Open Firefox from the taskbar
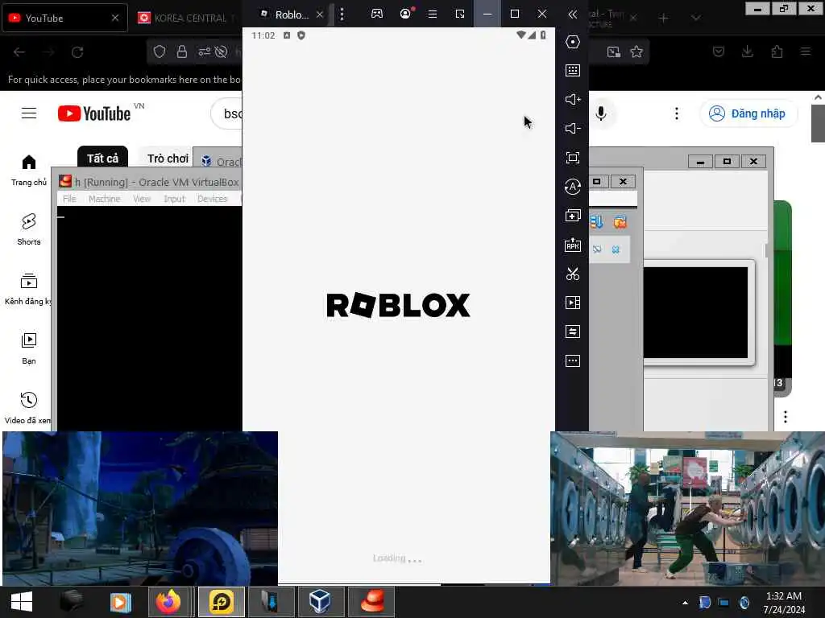 pos(168,602)
